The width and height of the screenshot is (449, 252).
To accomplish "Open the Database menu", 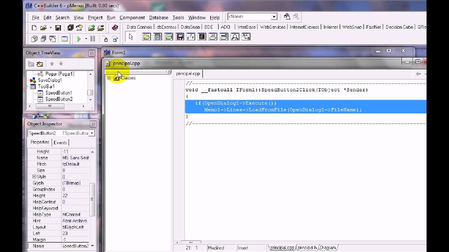I will click(159, 17).
